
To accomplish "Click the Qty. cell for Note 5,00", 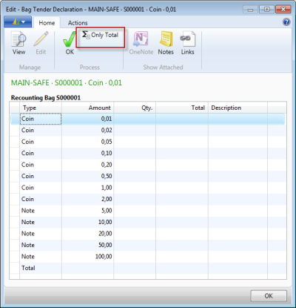I will (135, 211).
